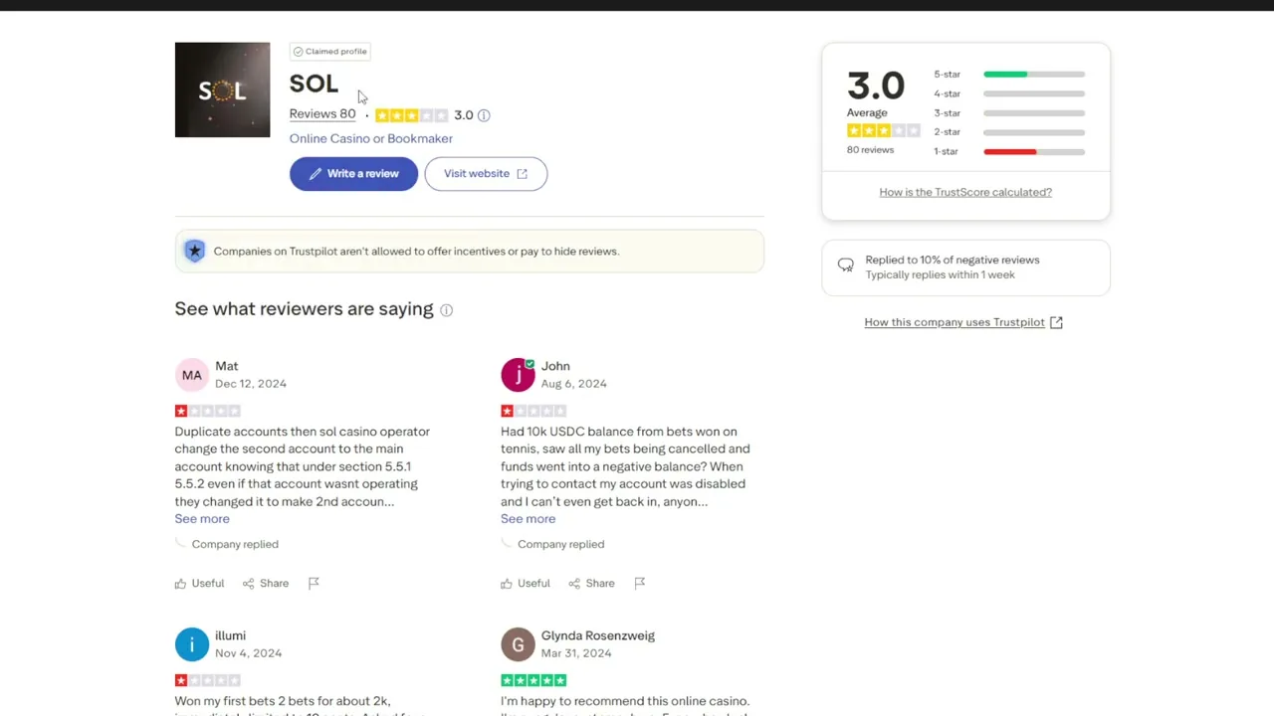Flag Mat's review
The height and width of the screenshot is (716, 1274).
click(x=314, y=584)
